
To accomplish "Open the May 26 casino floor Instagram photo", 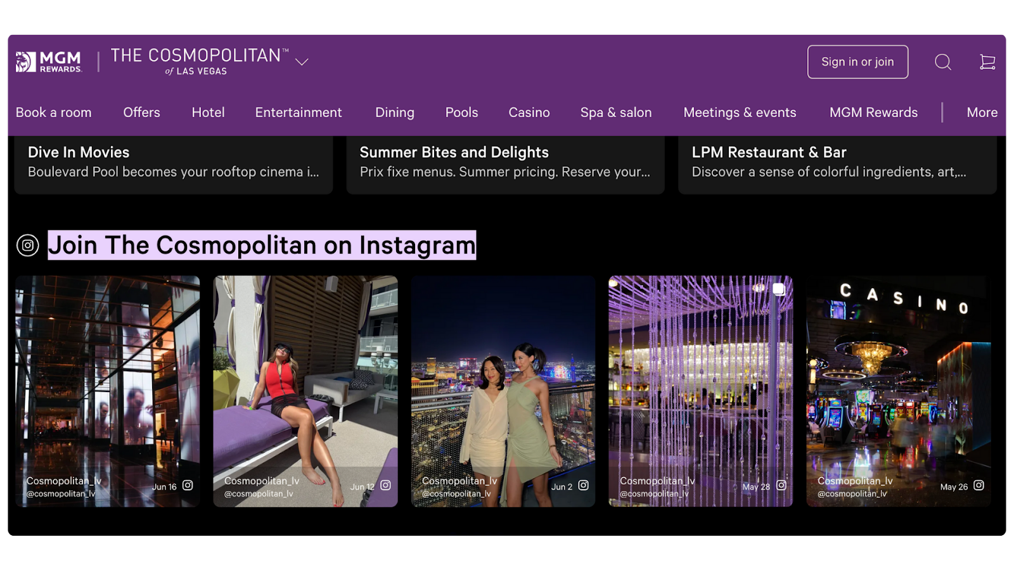I will [899, 391].
